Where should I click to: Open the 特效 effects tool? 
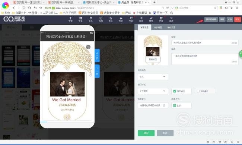click(151, 20)
